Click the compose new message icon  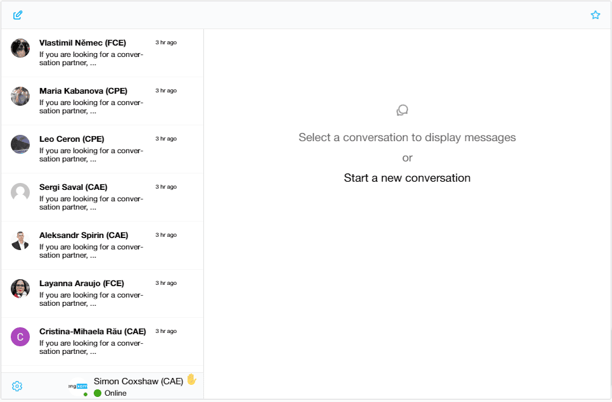tap(18, 15)
